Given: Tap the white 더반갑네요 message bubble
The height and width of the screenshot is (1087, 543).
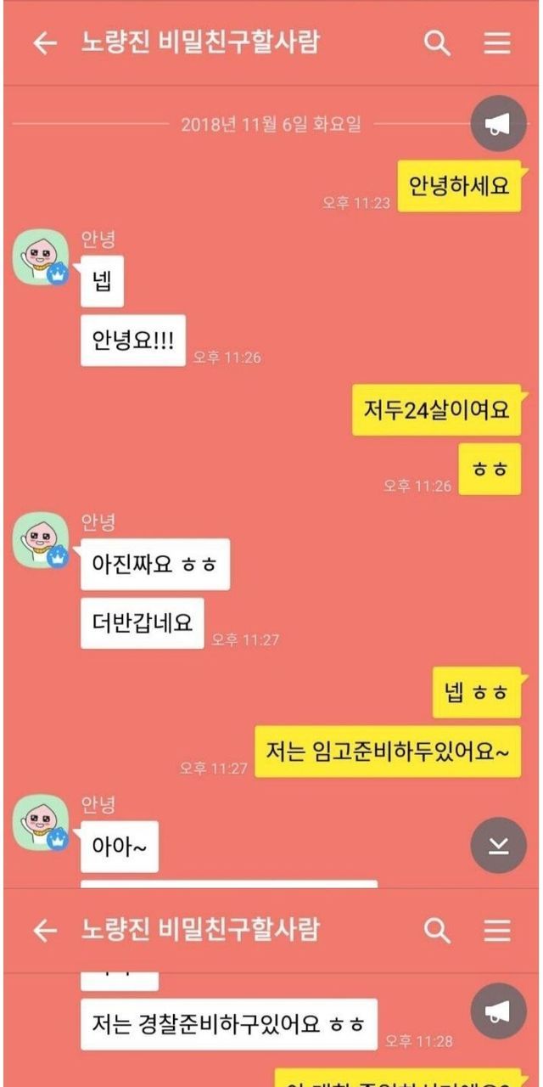Looking at the screenshot, I should (143, 623).
